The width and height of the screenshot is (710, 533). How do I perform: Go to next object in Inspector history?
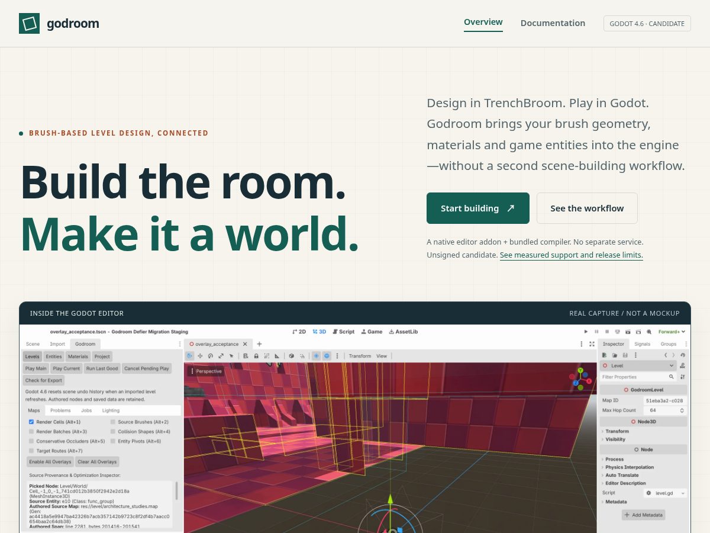click(673, 355)
